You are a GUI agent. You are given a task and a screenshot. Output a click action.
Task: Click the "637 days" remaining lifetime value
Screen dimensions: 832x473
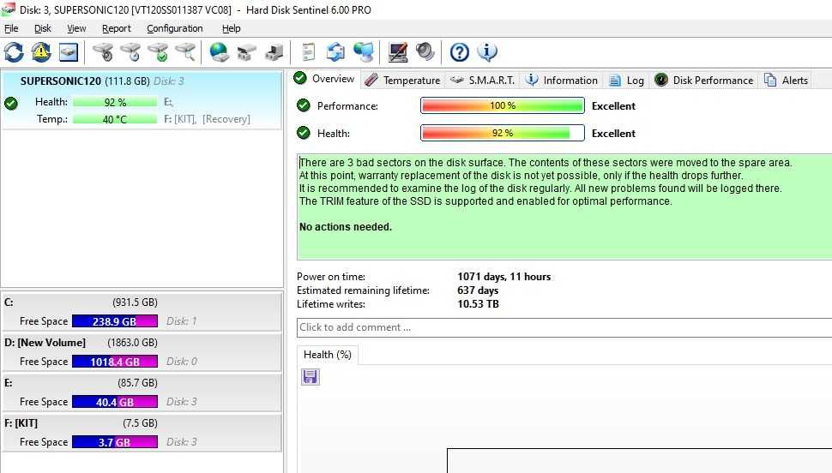coord(478,290)
